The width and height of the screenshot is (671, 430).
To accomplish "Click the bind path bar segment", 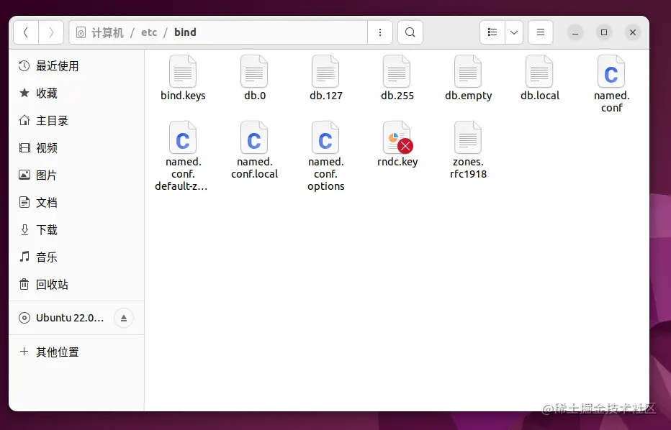I will (x=185, y=32).
